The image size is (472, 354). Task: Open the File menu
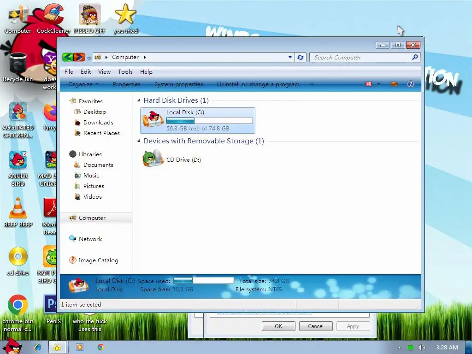click(69, 71)
